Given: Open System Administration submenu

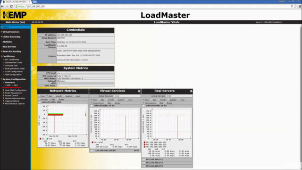Looking at the screenshot, I should tap(15, 98).
